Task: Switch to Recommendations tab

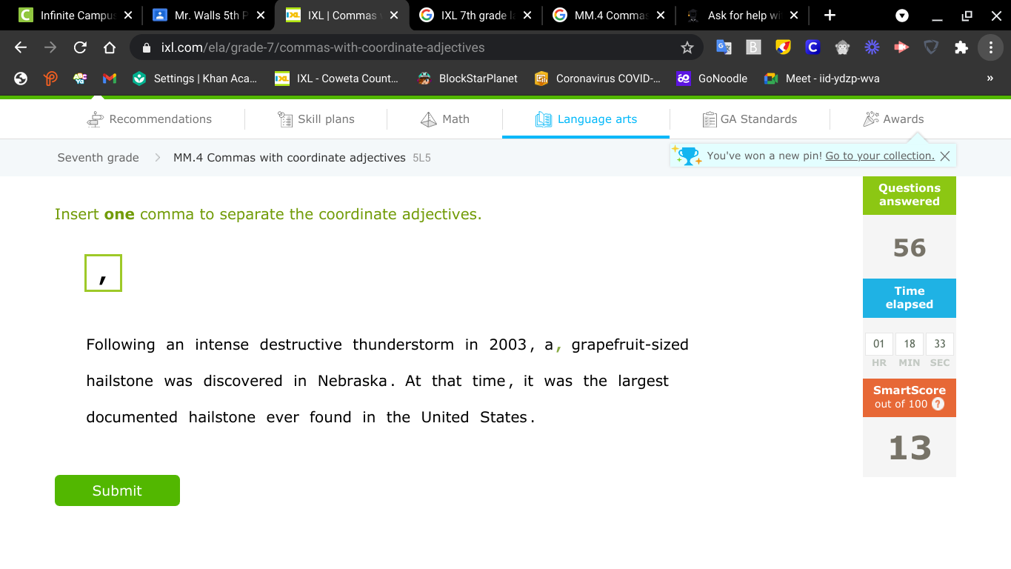Action: (150, 119)
